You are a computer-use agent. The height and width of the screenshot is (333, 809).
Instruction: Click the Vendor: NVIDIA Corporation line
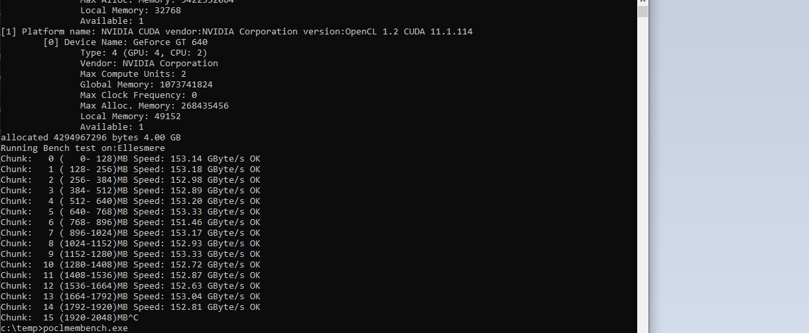point(149,64)
